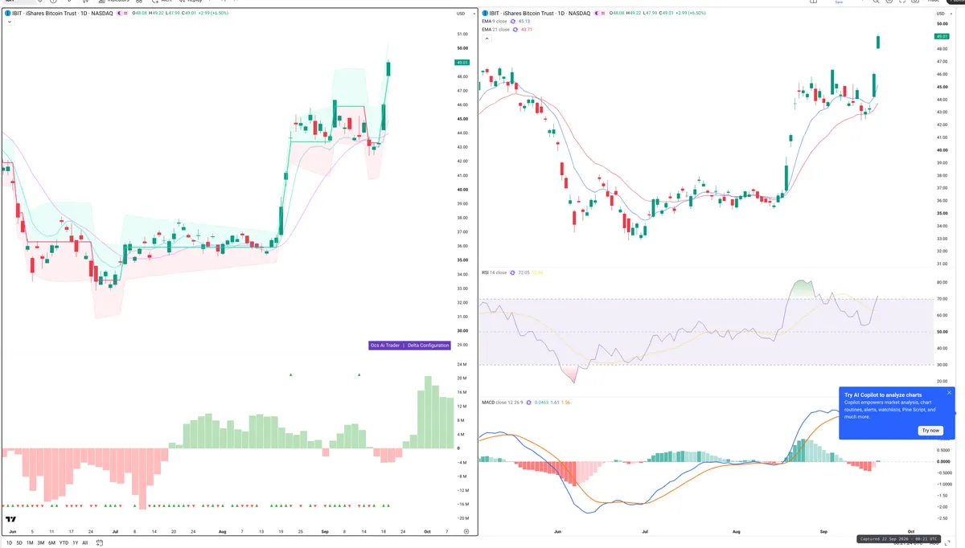
Task: Click the icon next to EMA 21 close legend
Action: point(515,30)
